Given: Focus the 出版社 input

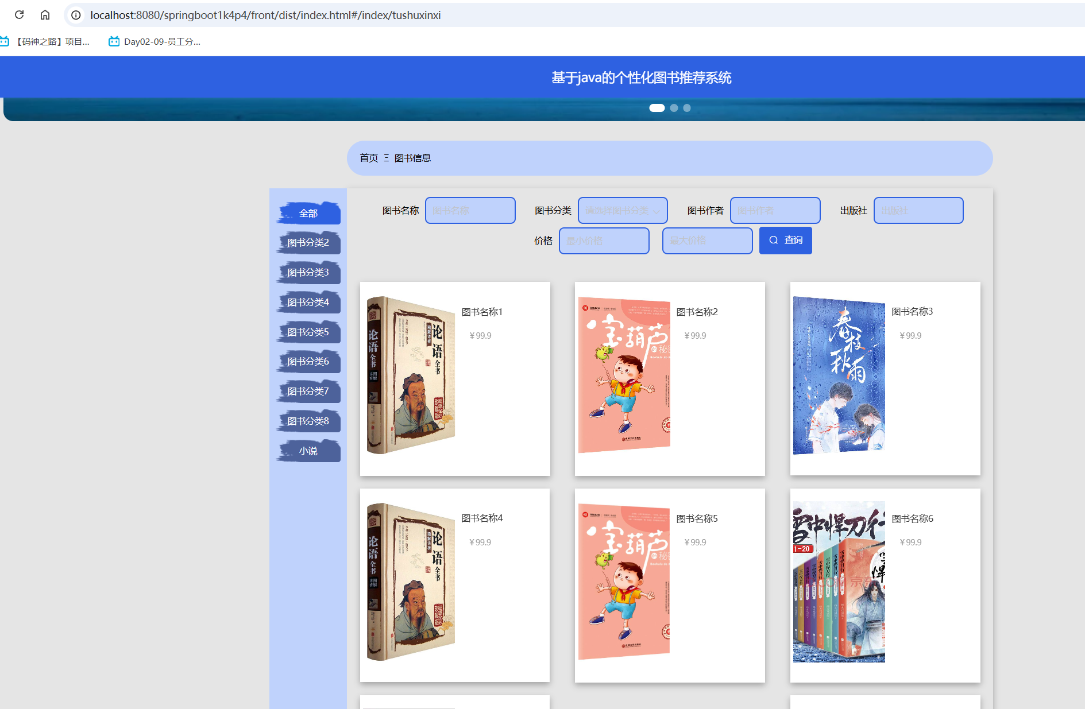Looking at the screenshot, I should tap(918, 211).
